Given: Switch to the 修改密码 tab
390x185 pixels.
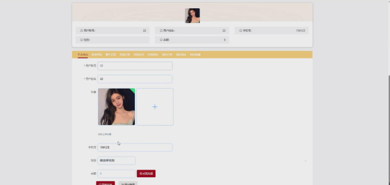Looking at the screenshot, I should 97,55.
